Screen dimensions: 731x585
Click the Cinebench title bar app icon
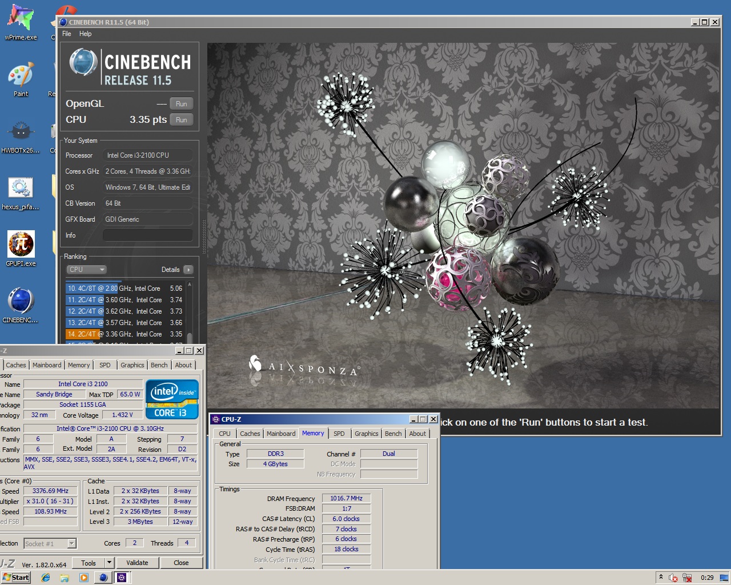tap(63, 22)
